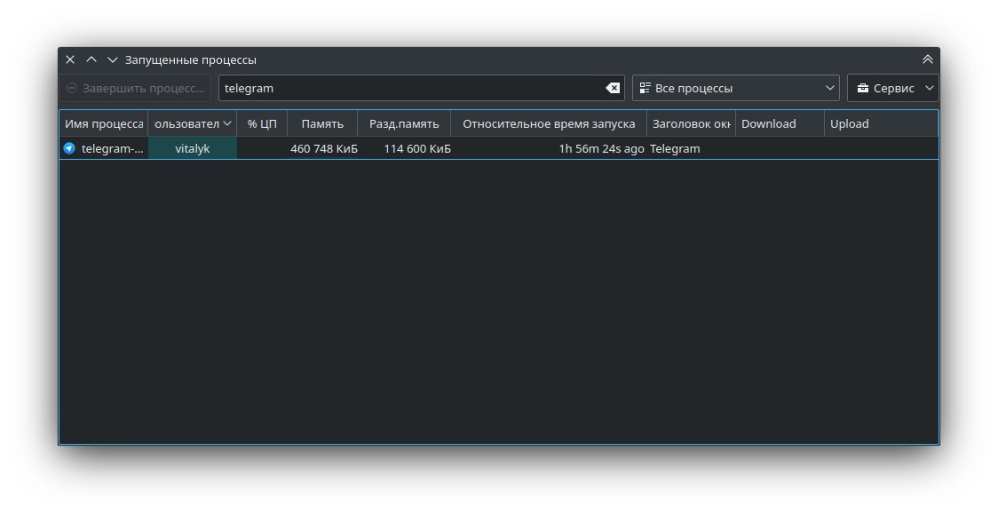
Task: Sort by % ЦП column
Action: click(262, 123)
